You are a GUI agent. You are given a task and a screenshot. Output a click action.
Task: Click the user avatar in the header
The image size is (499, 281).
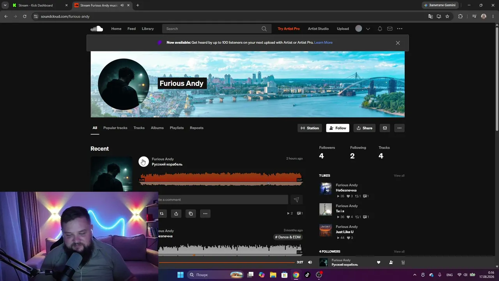tap(359, 28)
